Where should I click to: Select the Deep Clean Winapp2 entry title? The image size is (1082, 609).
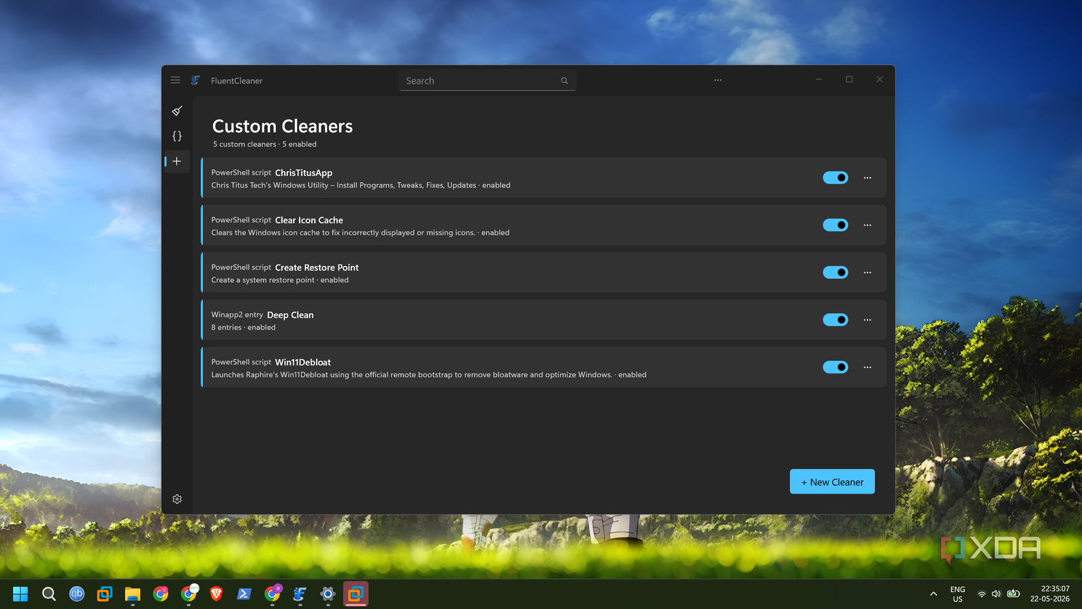291,315
